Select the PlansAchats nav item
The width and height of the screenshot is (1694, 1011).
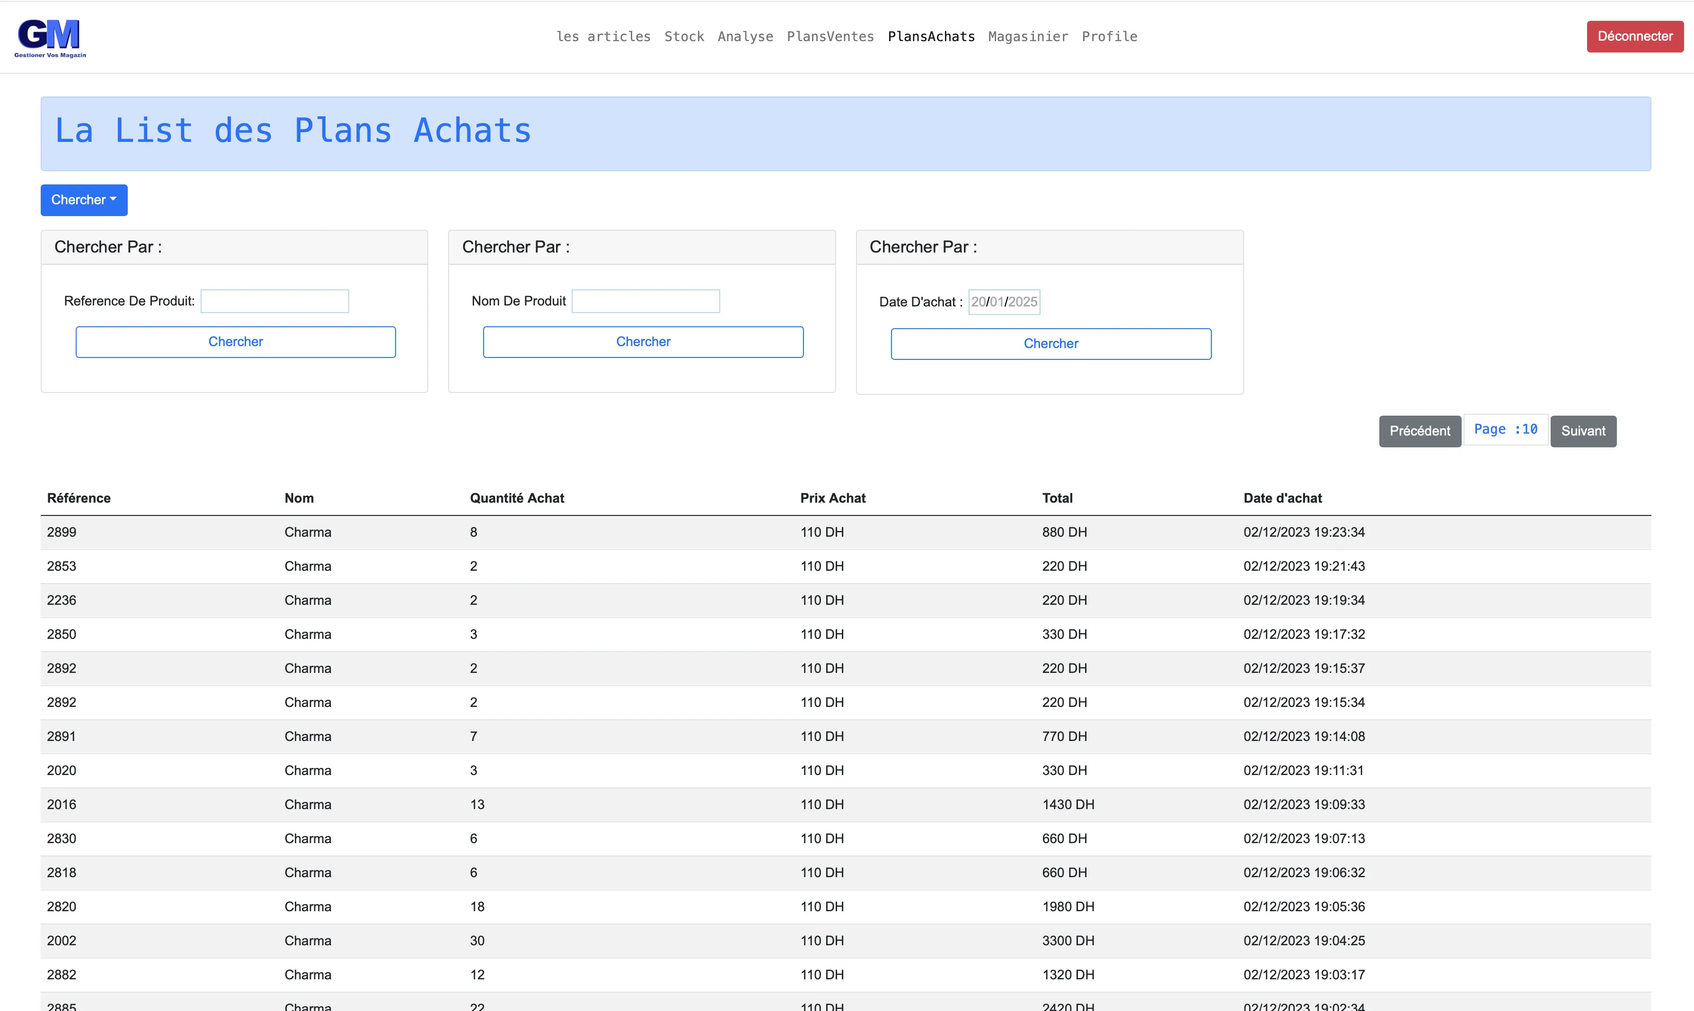[x=931, y=37]
